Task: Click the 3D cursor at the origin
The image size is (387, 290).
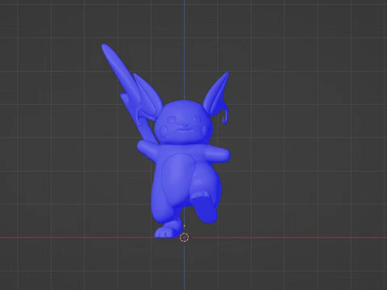Action: 184,238
